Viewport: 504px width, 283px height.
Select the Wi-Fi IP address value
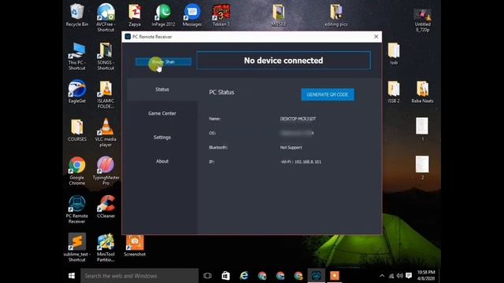(301, 162)
